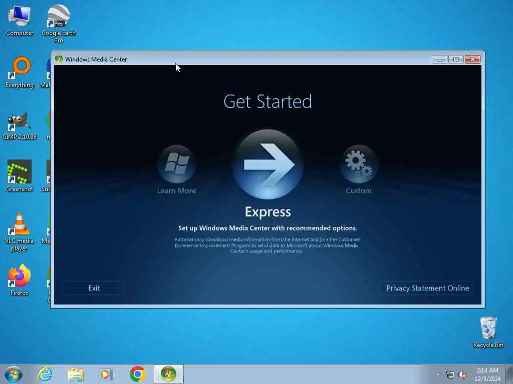Viewport: 513px width, 384px height.
Task: Open the Everything desktop shortcut
Action: [20, 72]
